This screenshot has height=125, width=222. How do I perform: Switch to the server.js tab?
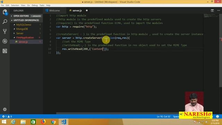pos(77,10)
